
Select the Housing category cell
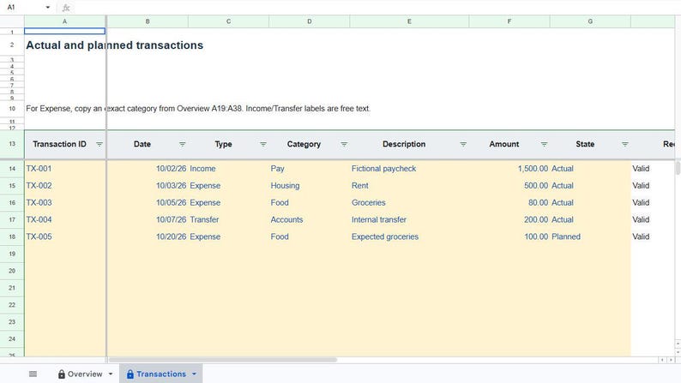(x=310, y=186)
